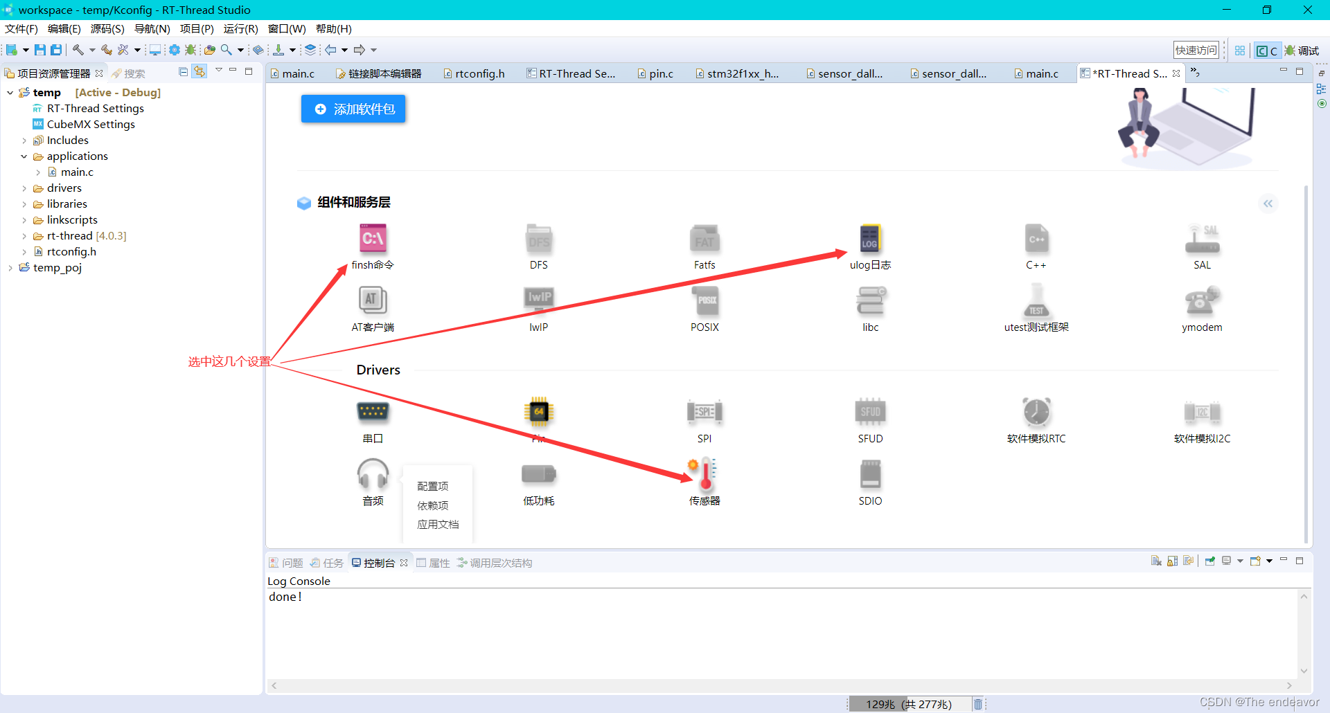
Task: Click the console horizontal scrollbar
Action: (782, 685)
